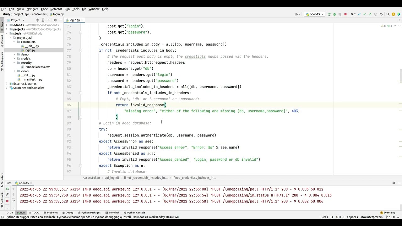The height and width of the screenshot is (226, 402).
Task: Open the Git menu
Action: point(84,9)
